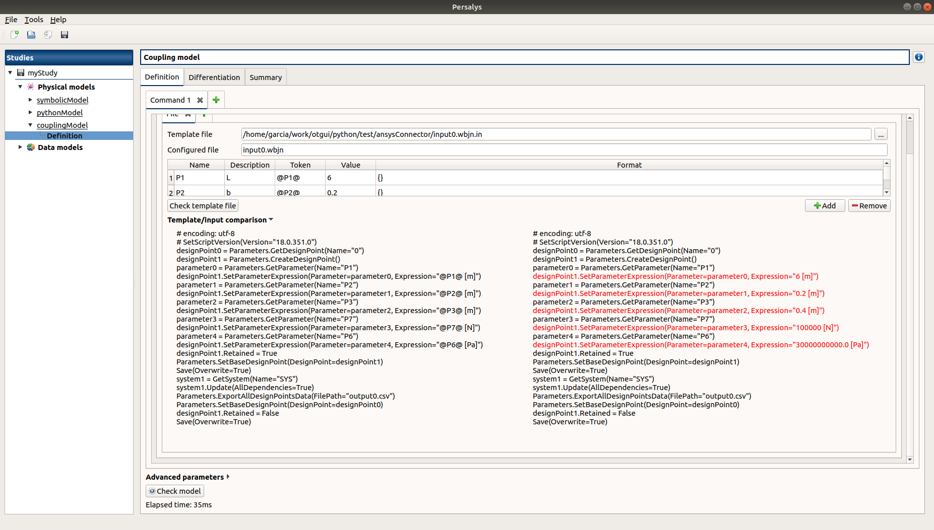
Task: Open the Tools menu
Action: click(34, 20)
